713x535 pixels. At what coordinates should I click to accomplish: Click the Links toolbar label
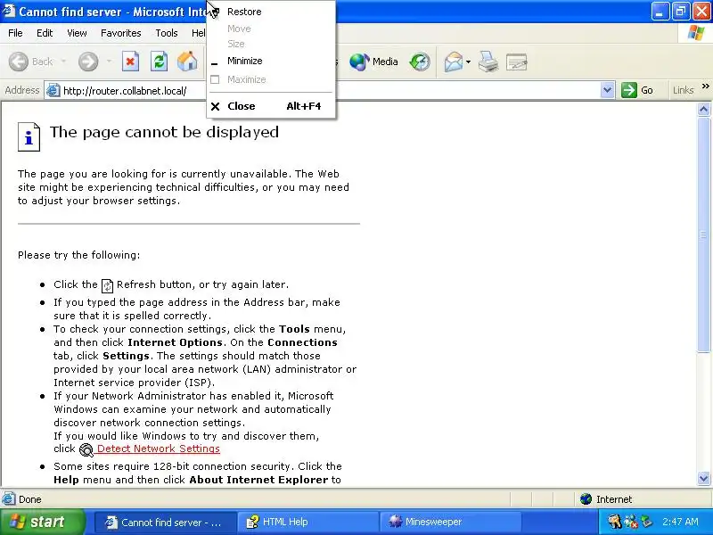click(x=683, y=90)
